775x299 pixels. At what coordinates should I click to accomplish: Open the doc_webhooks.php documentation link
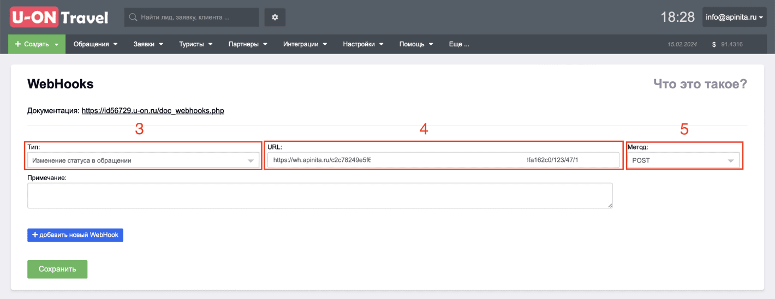153,111
